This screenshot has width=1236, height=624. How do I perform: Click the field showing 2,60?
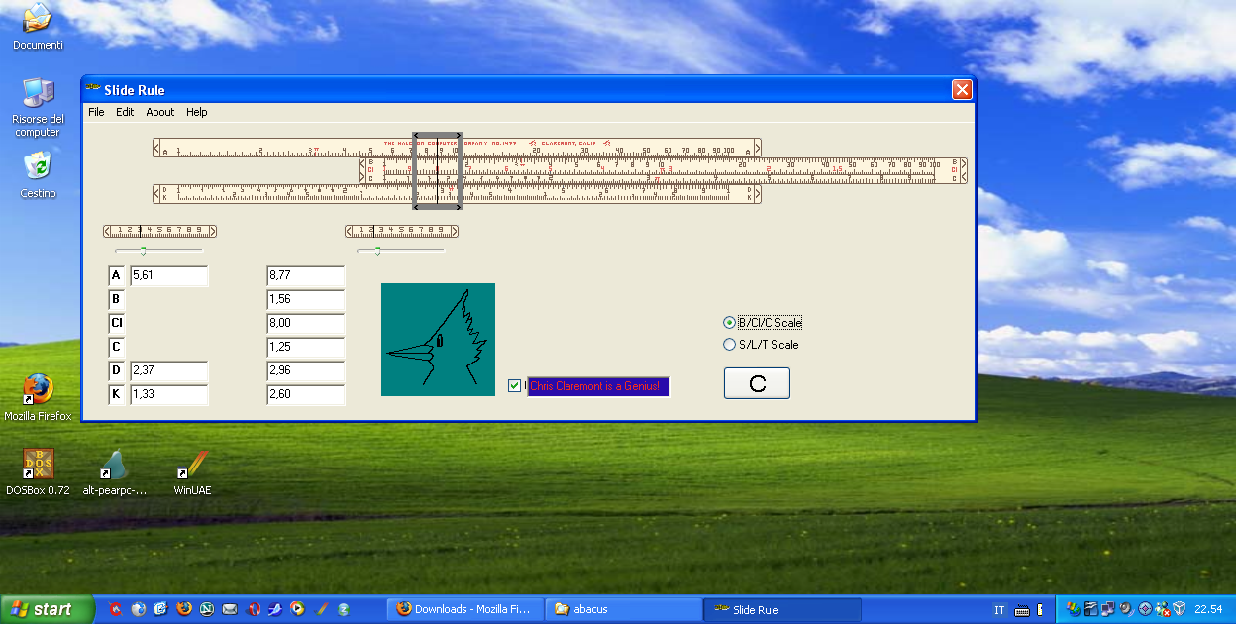pyautogui.click(x=306, y=394)
